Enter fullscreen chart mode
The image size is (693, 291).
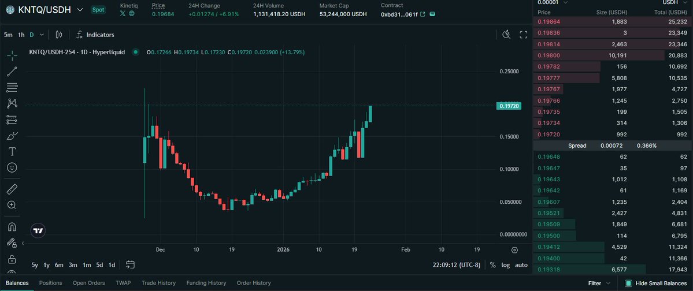click(x=524, y=35)
